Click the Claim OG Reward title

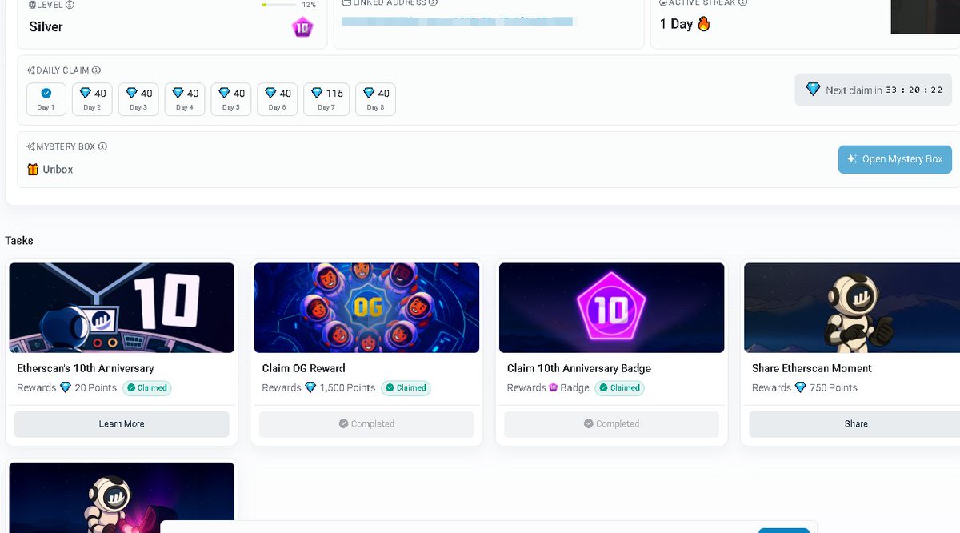click(304, 368)
